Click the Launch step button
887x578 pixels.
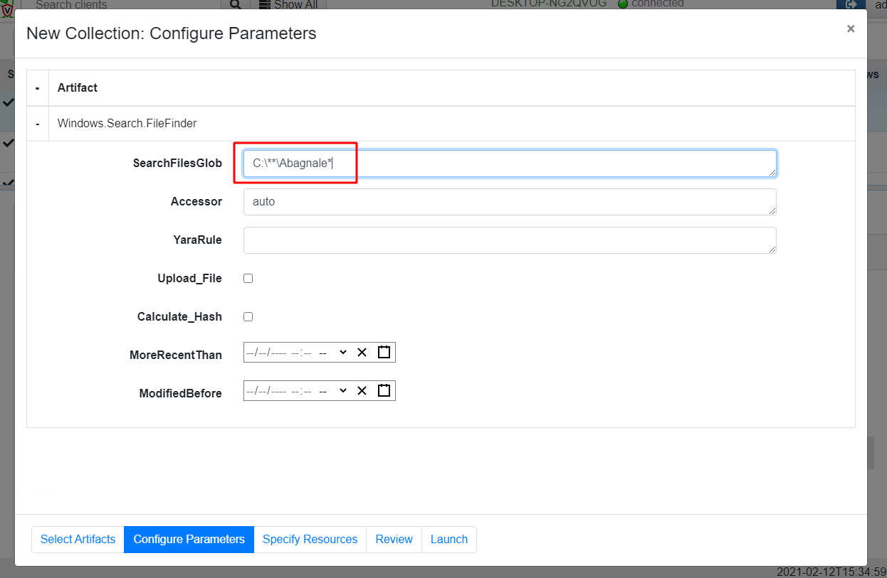tap(448, 540)
